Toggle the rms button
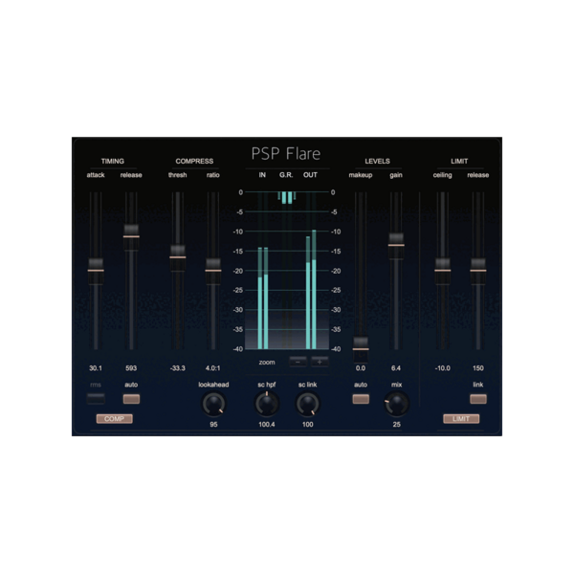574x574 pixels. click(96, 399)
